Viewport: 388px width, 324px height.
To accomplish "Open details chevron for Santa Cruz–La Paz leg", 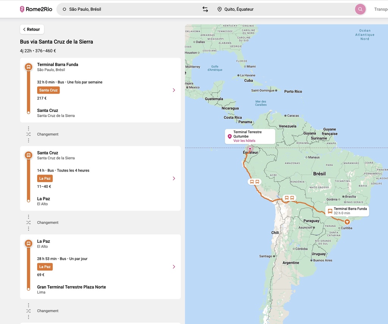I will coord(174,178).
